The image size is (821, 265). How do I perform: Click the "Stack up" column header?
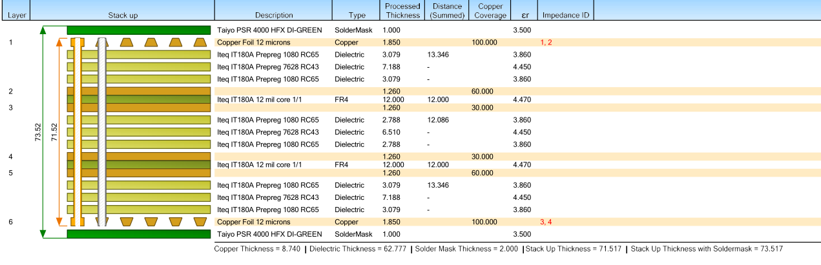pos(123,15)
